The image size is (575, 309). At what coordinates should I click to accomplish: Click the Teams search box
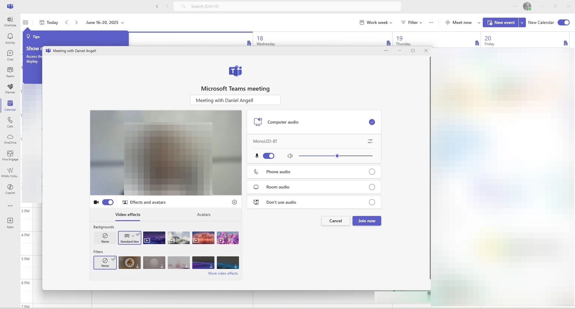[287, 6]
